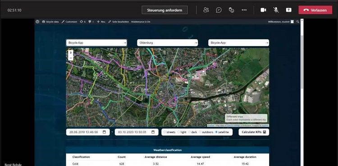
Task: Click the Calculate KPIs button
Action: coord(254,132)
